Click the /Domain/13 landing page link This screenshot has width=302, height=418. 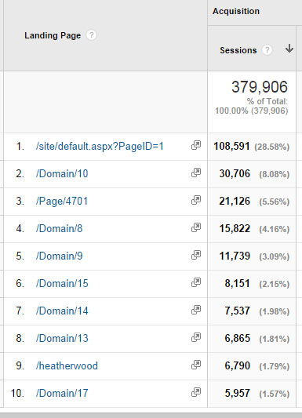(x=62, y=338)
